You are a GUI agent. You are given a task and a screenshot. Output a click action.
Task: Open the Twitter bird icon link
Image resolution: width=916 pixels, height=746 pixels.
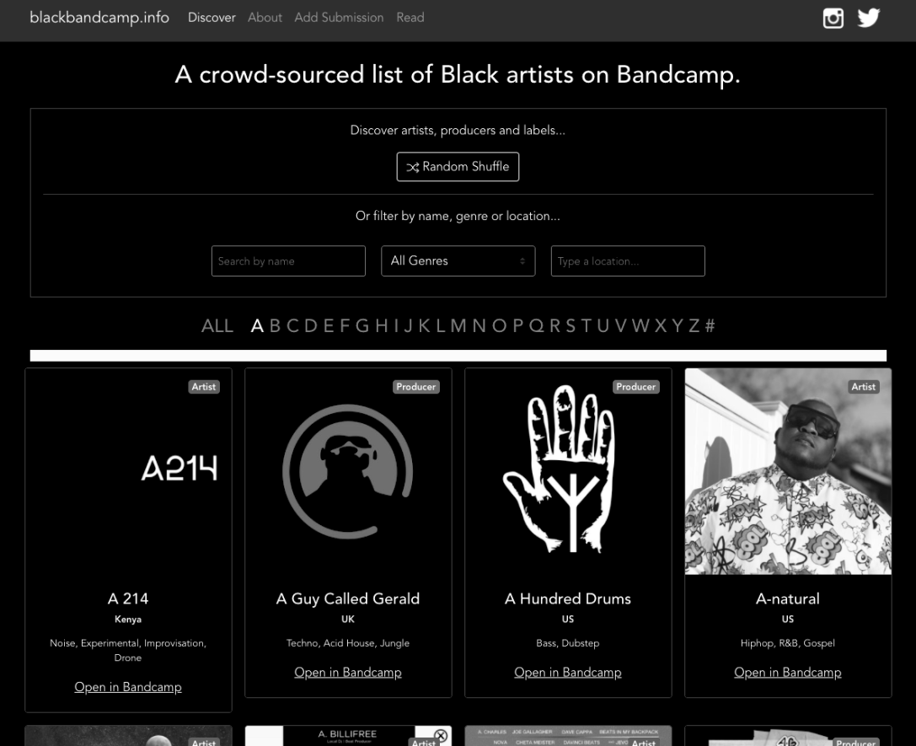pyautogui.click(x=869, y=18)
